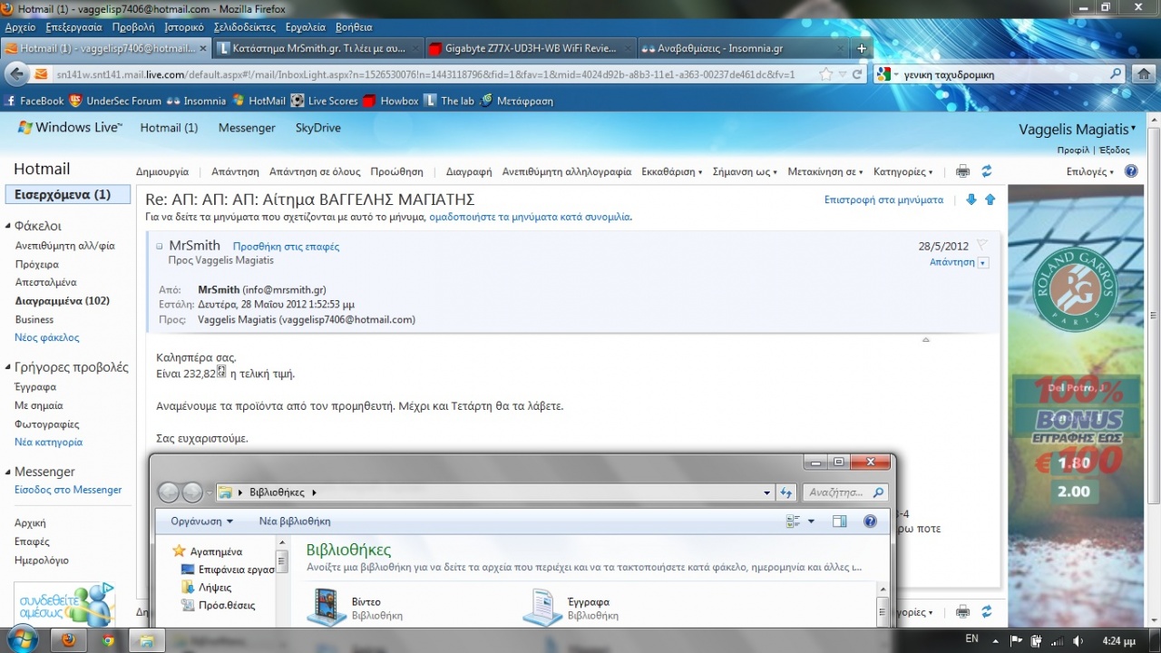This screenshot has width=1161, height=653.
Task: Select the MrSmith sender checkbox
Action: coord(159,246)
